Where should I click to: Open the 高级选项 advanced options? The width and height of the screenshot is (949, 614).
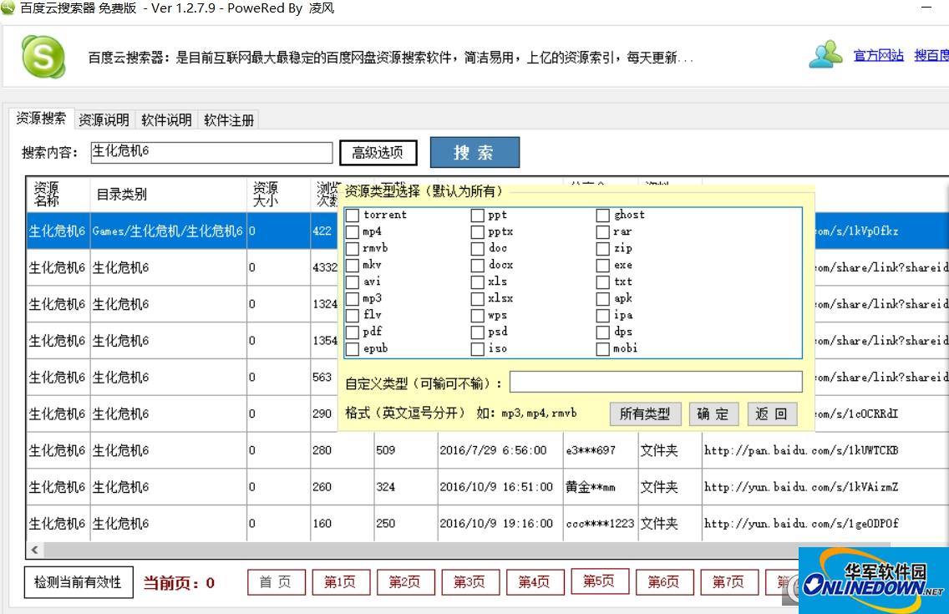coord(378,152)
